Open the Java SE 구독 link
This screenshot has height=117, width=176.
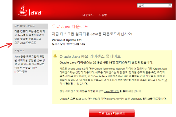pos(112,91)
